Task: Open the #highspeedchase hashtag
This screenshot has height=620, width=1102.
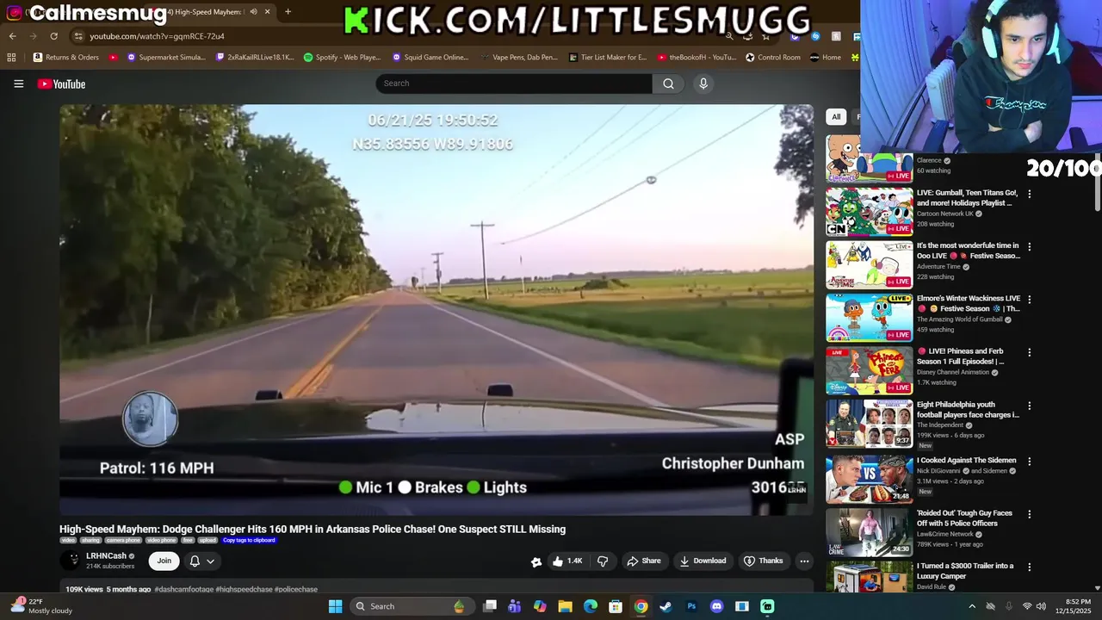Action: click(x=244, y=589)
